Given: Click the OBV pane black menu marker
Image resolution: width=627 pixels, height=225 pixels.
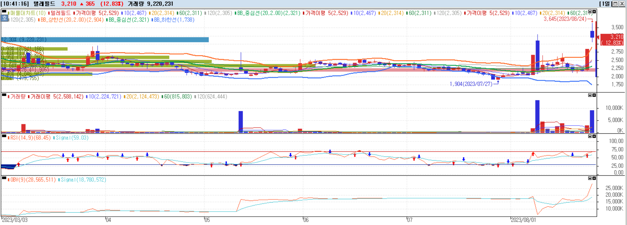Looking at the screenshot, I should pyautogui.click(x=4, y=178).
